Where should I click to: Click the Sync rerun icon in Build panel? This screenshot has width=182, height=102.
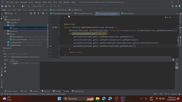click(5, 64)
